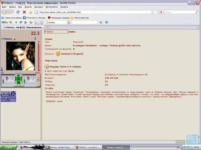This screenshot has height=150, width=201.
Task: Click the gold account shield icon
Action: tap(58, 54)
